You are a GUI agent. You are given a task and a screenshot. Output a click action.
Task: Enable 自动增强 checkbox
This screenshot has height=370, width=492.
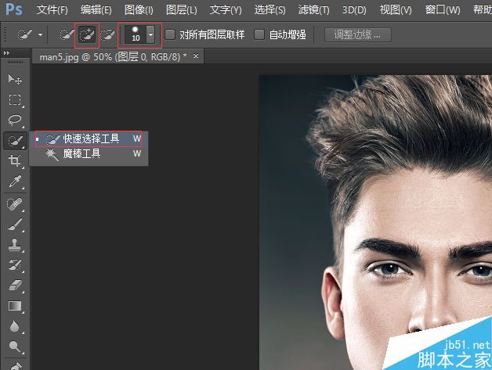click(x=259, y=34)
